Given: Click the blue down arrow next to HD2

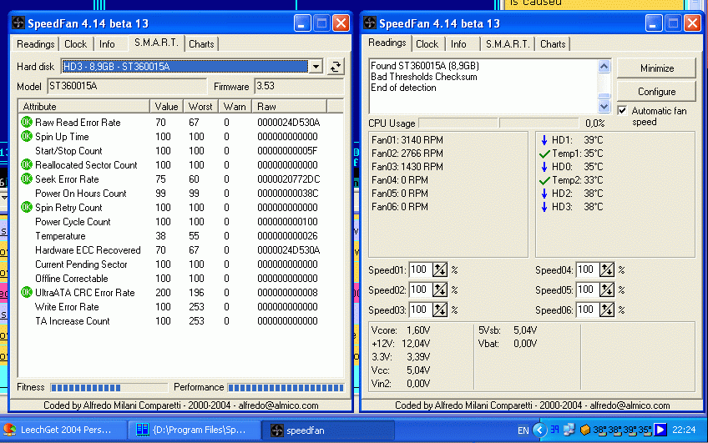Looking at the screenshot, I should [544, 193].
